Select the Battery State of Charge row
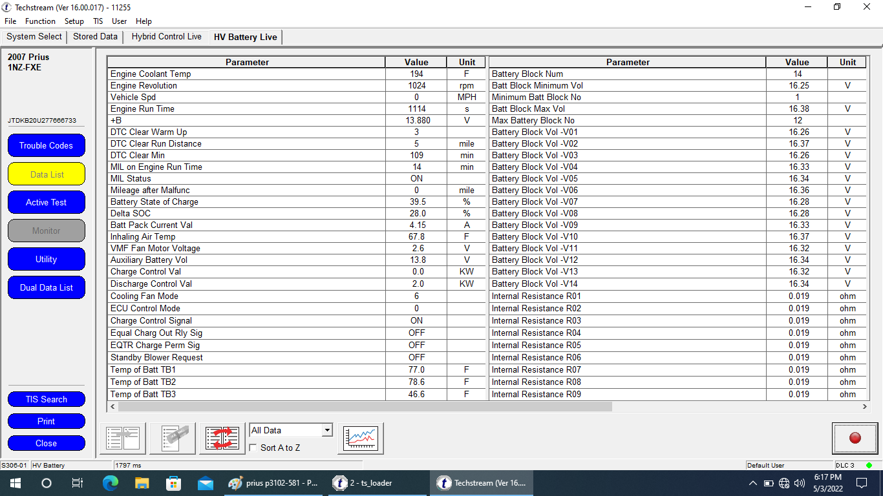Viewport: 883px width, 496px height. 246,202
